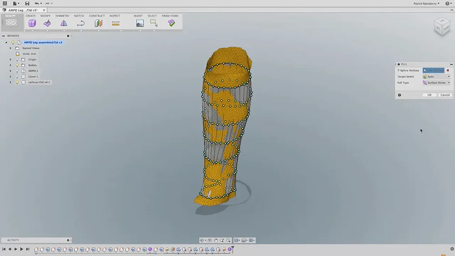The width and height of the screenshot is (455, 256).
Task: Toggle visibility lightbulb for Bodies folder
Action: point(17,65)
